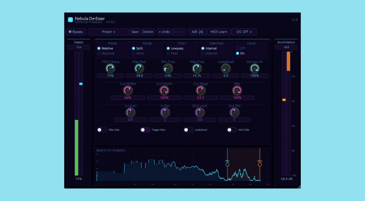Click the Cut Width 66% value field
The height and width of the screenshot is (201, 365).
click(128, 98)
